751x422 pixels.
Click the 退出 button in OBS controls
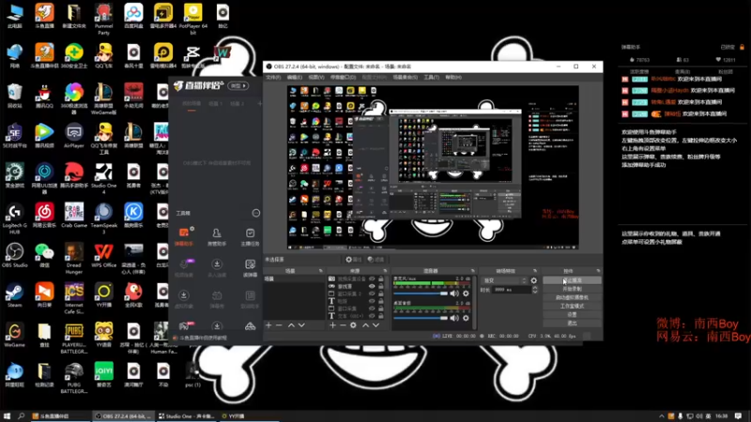572,324
